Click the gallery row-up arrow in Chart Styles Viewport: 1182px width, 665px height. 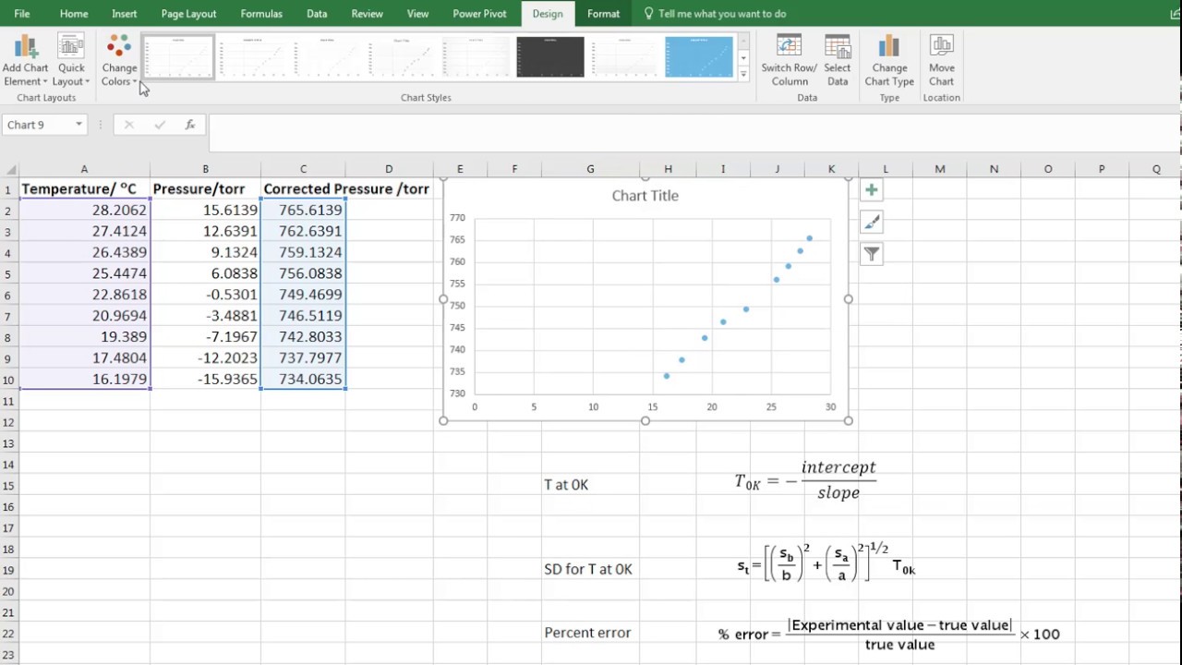(743, 42)
